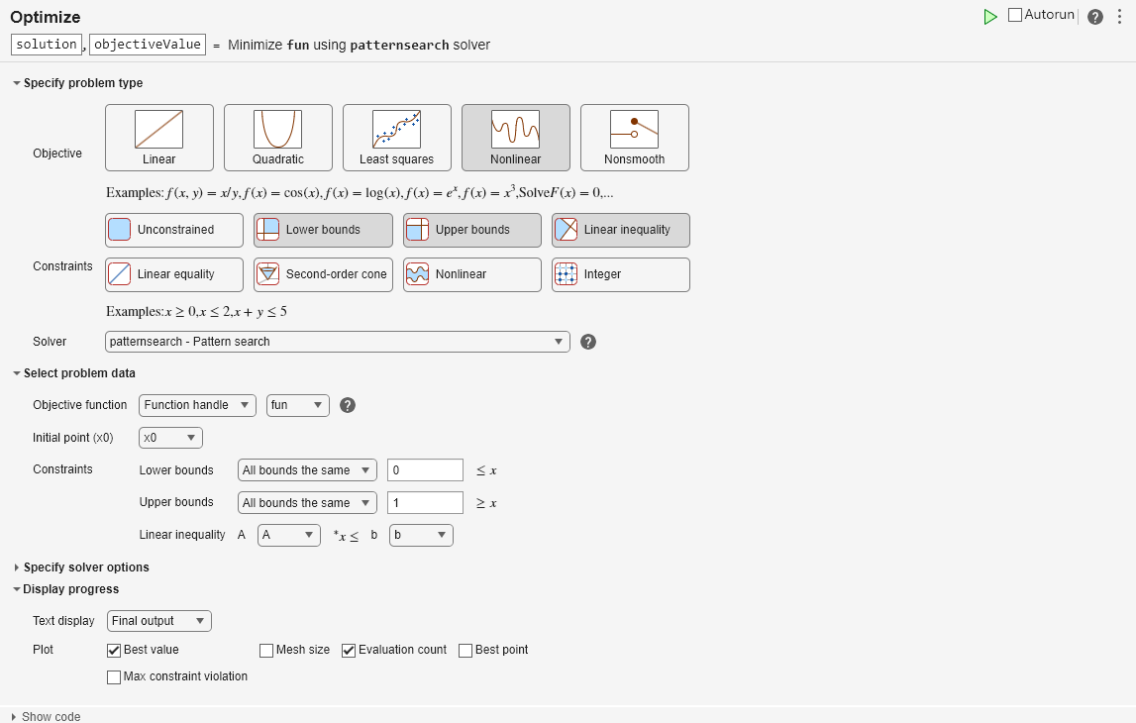The image size is (1136, 723).
Task: Select the Linear objective type
Action: click(158, 138)
